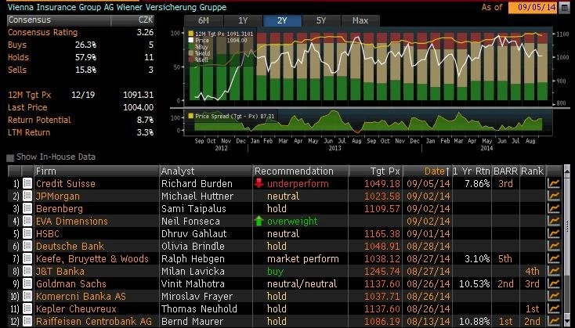
Task: Enable the Show In-House Data checkbox
Action: (x=10, y=157)
